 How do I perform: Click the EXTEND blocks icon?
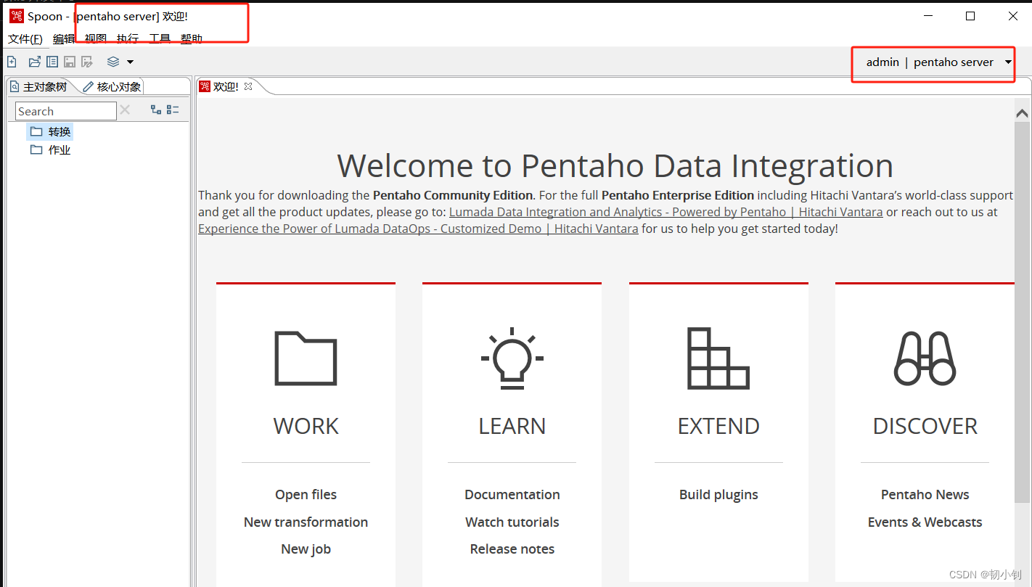click(718, 358)
